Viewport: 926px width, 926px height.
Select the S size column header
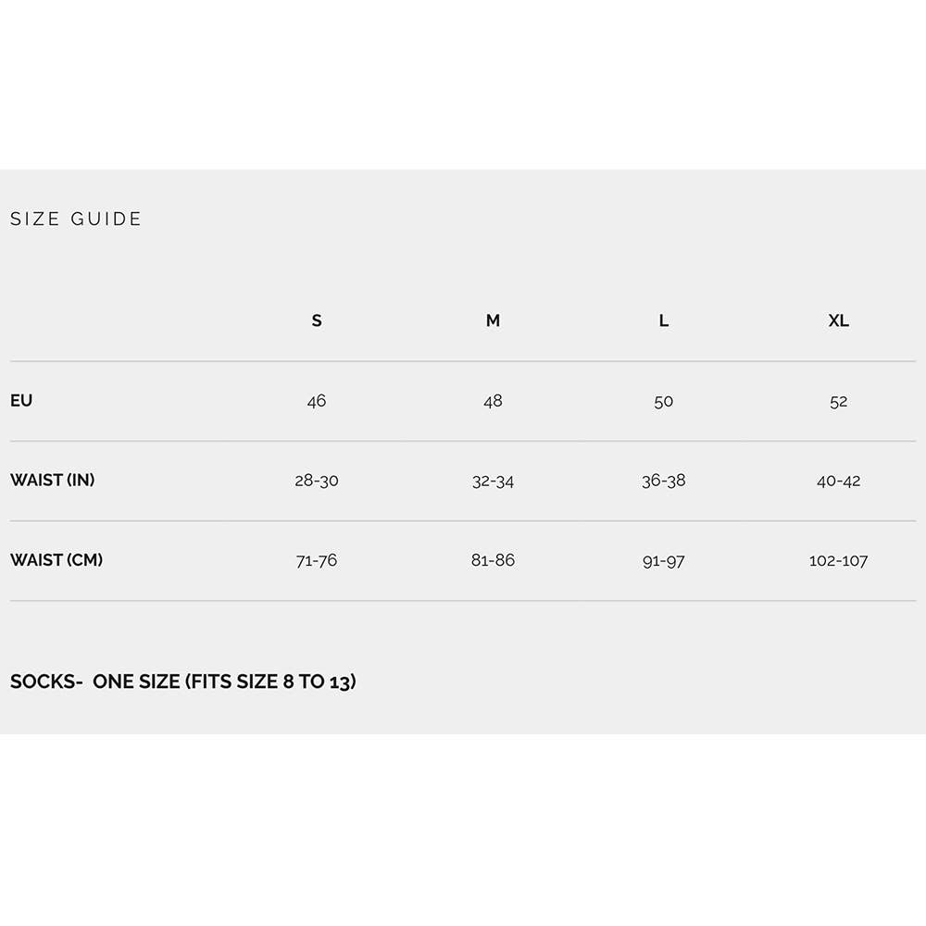click(x=317, y=321)
